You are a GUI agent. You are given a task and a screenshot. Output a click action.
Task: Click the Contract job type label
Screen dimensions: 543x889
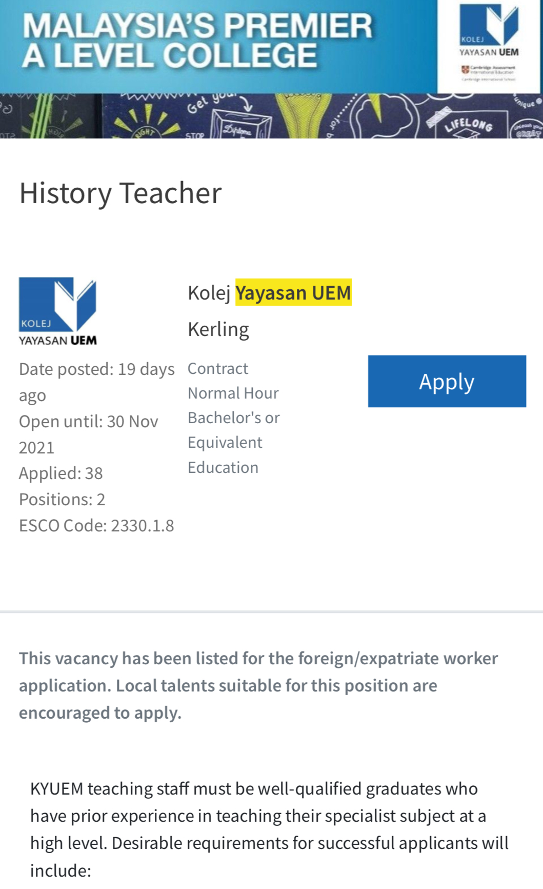[218, 368]
